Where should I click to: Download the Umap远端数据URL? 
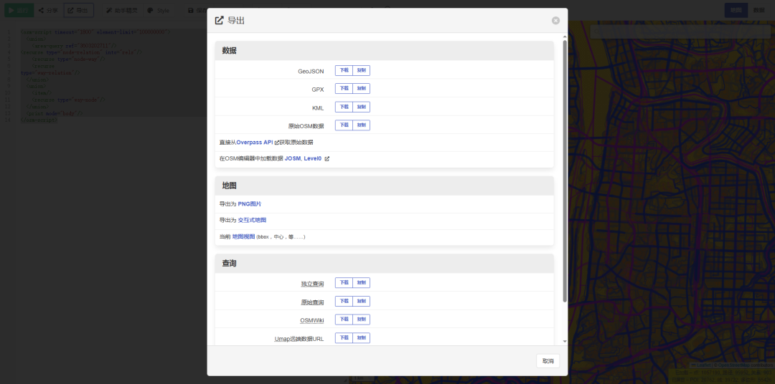344,338
